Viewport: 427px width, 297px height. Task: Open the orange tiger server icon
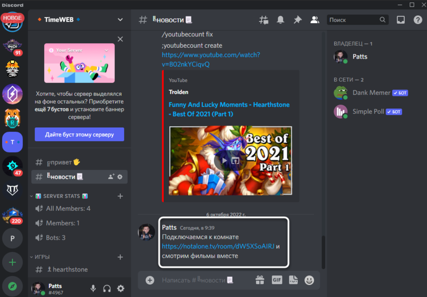point(12,118)
